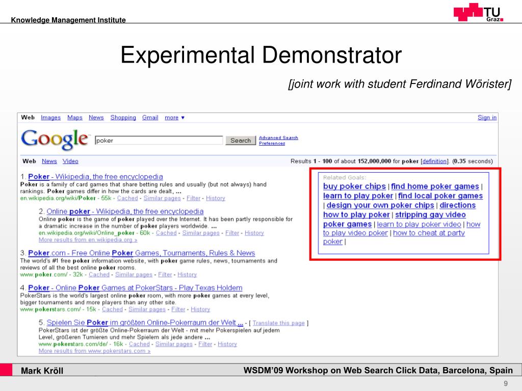This screenshot has height=391, width=522.
Task: Open Similar pages for www.pokerstars.com/ result
Action: (147, 310)
